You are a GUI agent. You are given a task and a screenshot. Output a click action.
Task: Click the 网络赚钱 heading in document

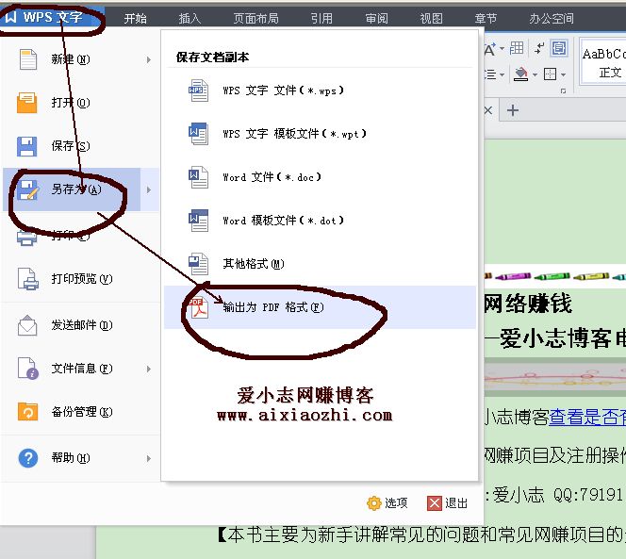[x=528, y=304]
